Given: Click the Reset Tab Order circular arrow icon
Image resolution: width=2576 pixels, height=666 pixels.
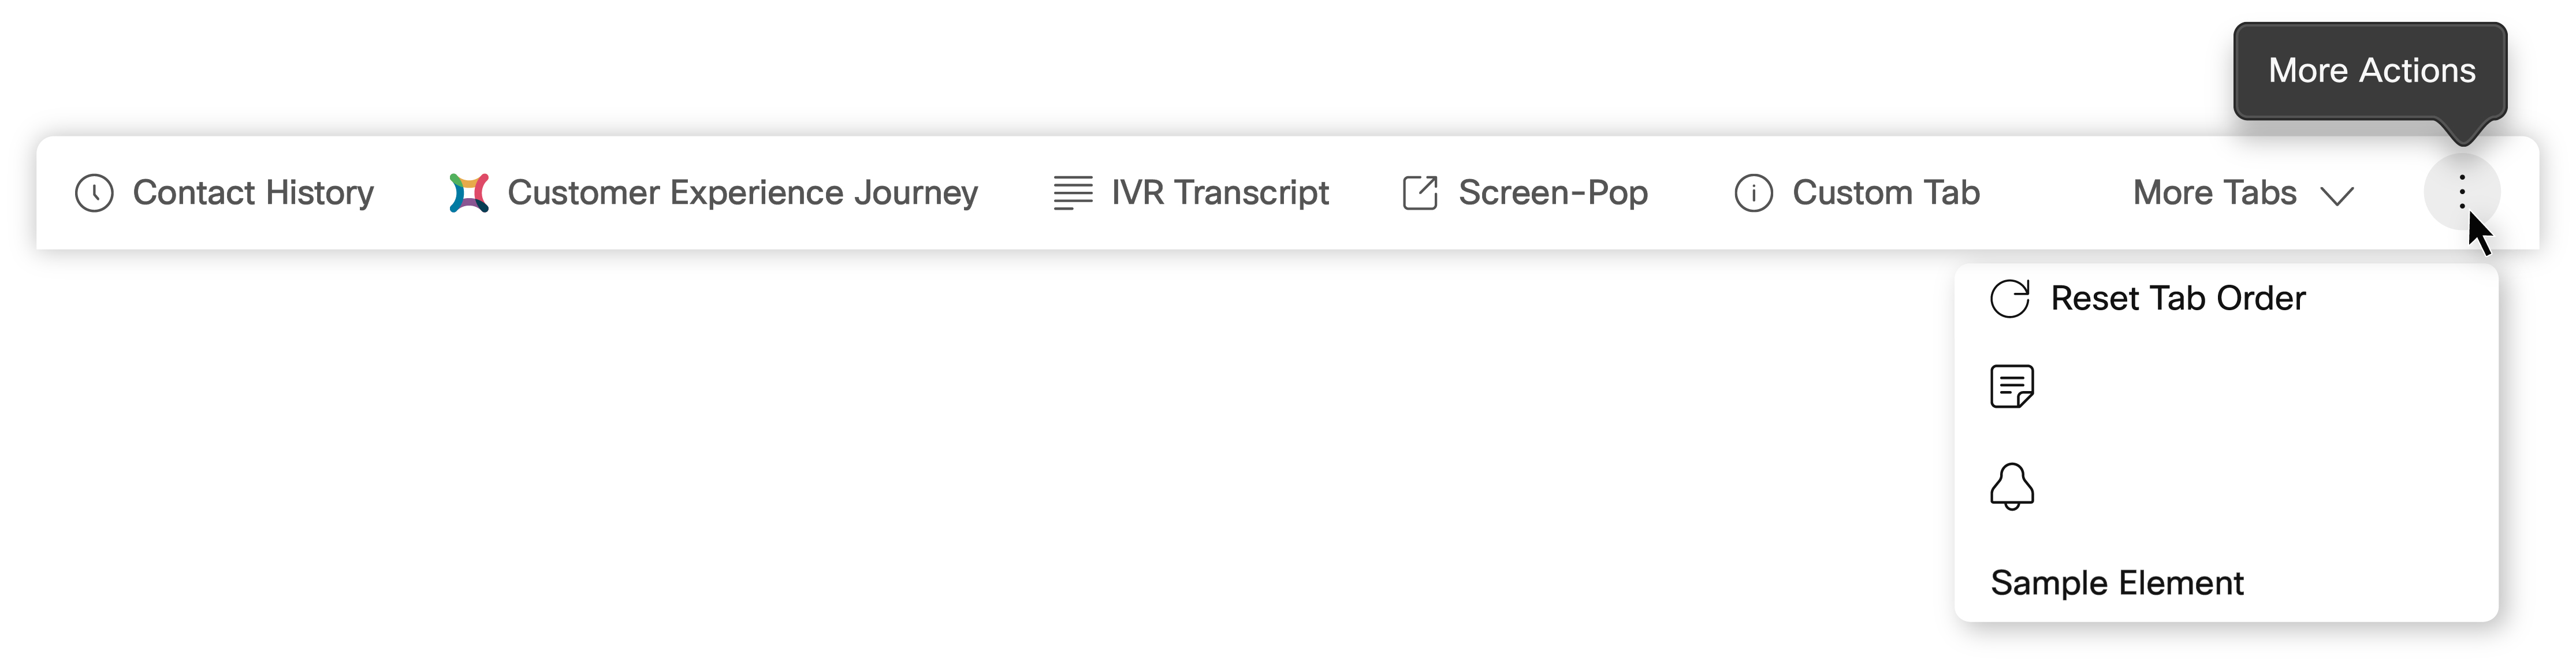Looking at the screenshot, I should (2010, 298).
